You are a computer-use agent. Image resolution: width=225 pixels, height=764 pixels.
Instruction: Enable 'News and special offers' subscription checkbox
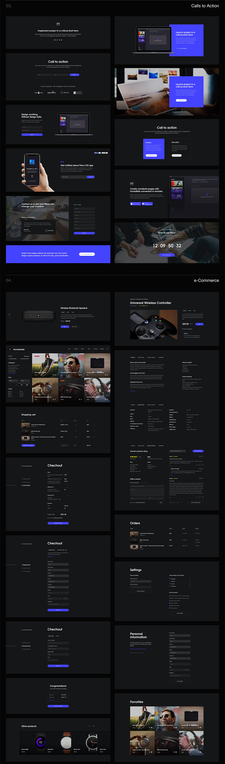170,601
